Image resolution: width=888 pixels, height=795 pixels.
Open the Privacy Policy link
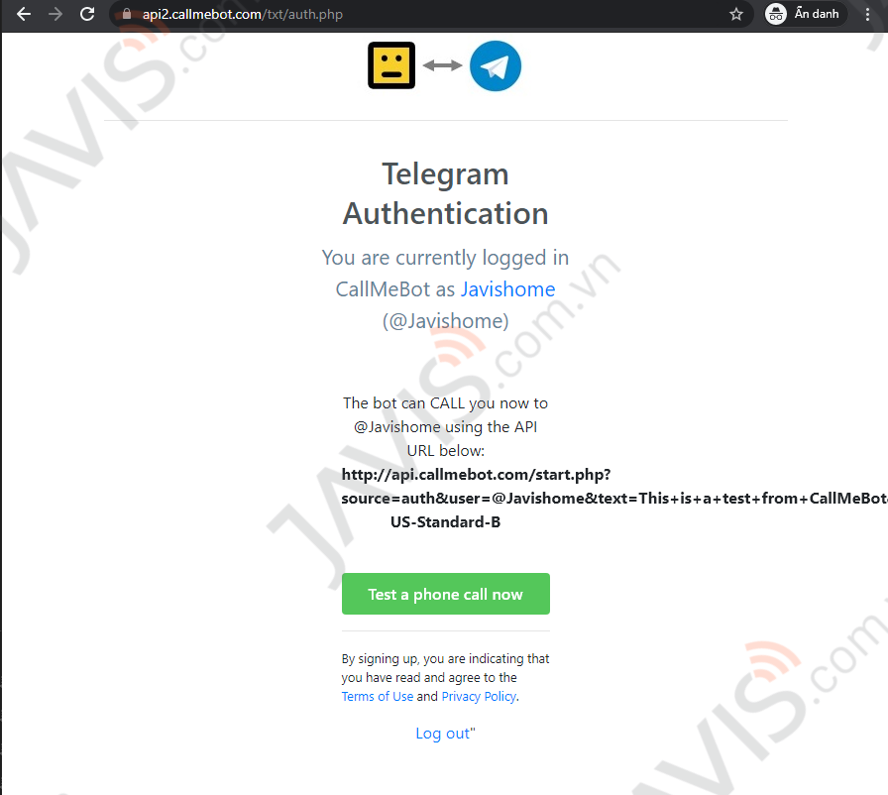479,697
